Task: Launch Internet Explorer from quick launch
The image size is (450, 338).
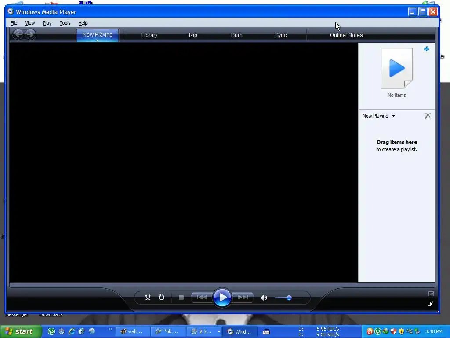Action: coord(72,331)
